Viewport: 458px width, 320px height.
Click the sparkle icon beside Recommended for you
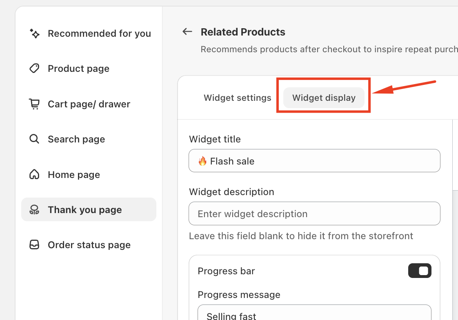point(35,33)
